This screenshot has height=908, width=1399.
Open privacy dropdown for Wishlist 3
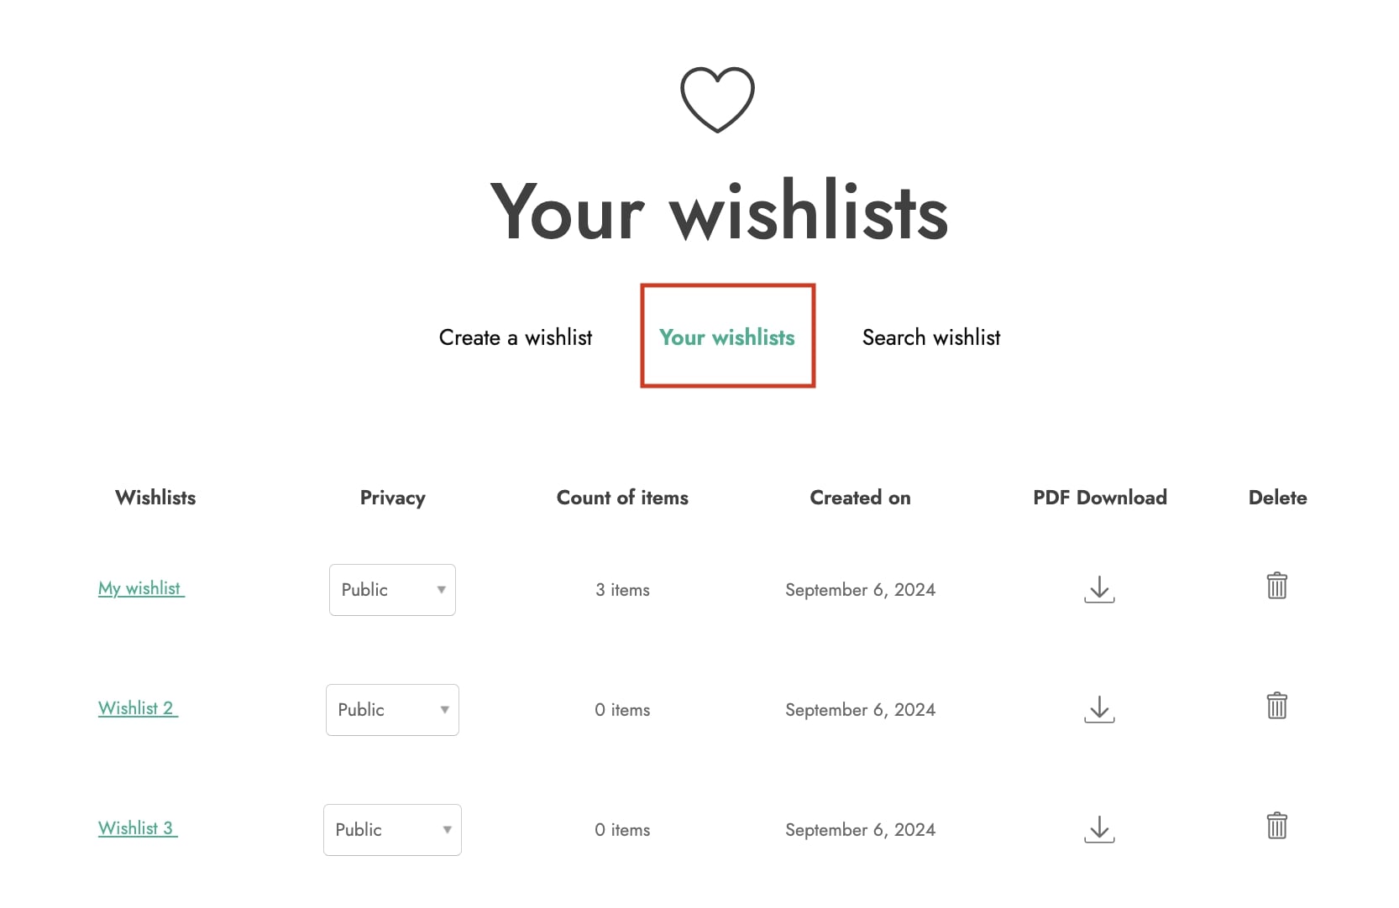392,830
